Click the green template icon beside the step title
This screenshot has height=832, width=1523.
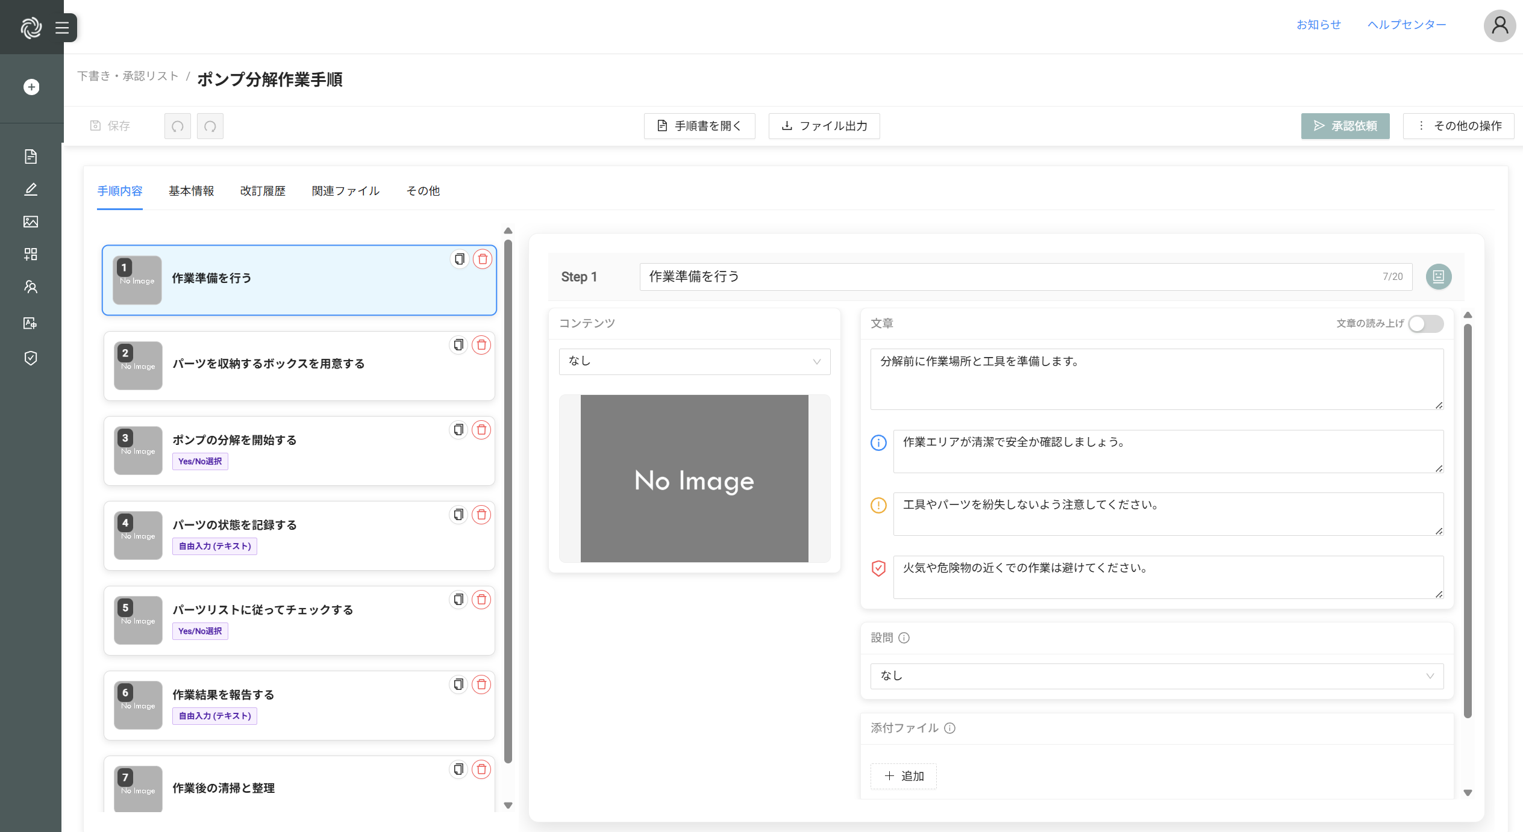click(x=1438, y=277)
